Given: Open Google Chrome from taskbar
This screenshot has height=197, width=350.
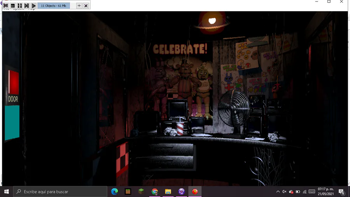Looking at the screenshot, I should coord(155,192).
